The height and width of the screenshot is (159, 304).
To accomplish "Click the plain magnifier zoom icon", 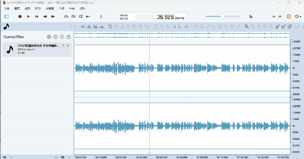I will pyautogui.click(x=259, y=27).
